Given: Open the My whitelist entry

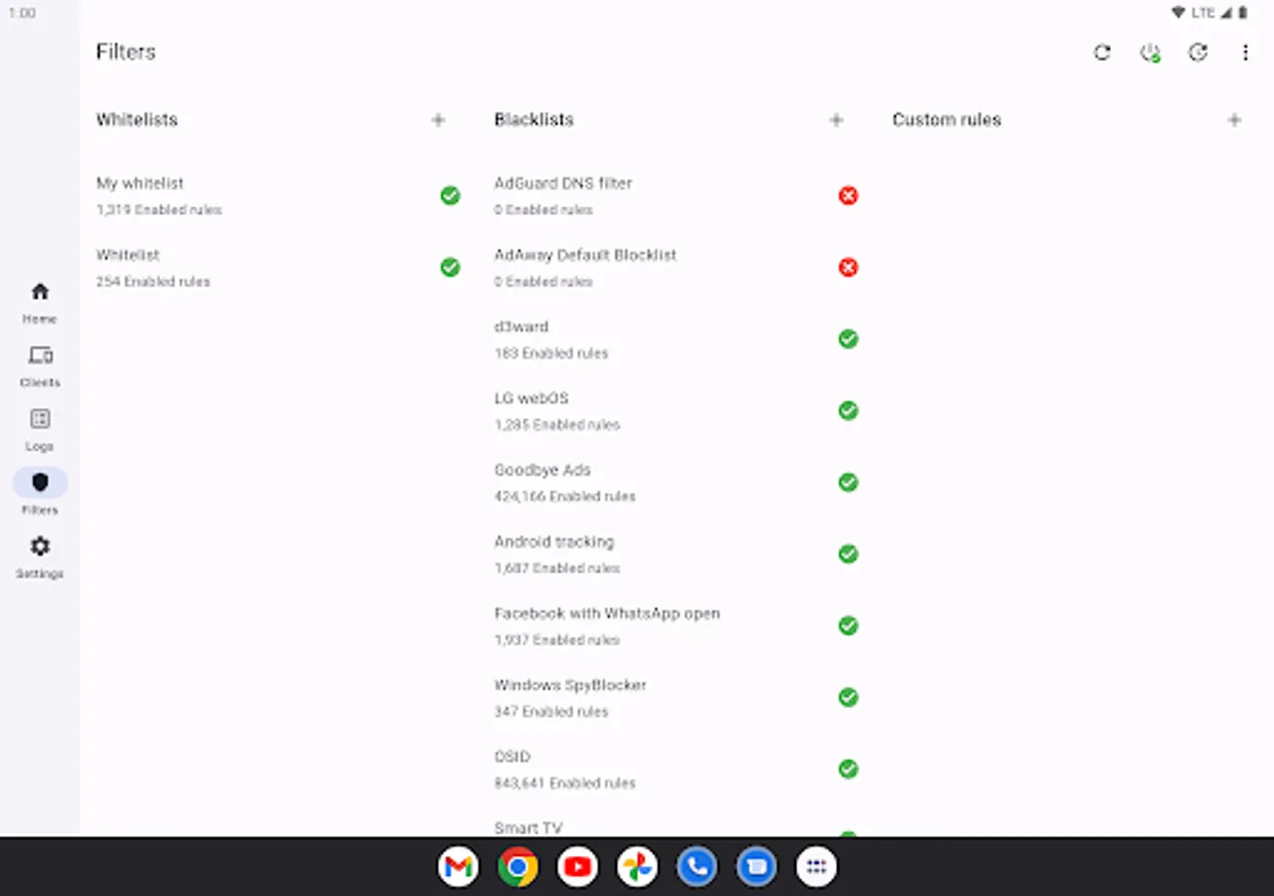Looking at the screenshot, I should point(279,196).
